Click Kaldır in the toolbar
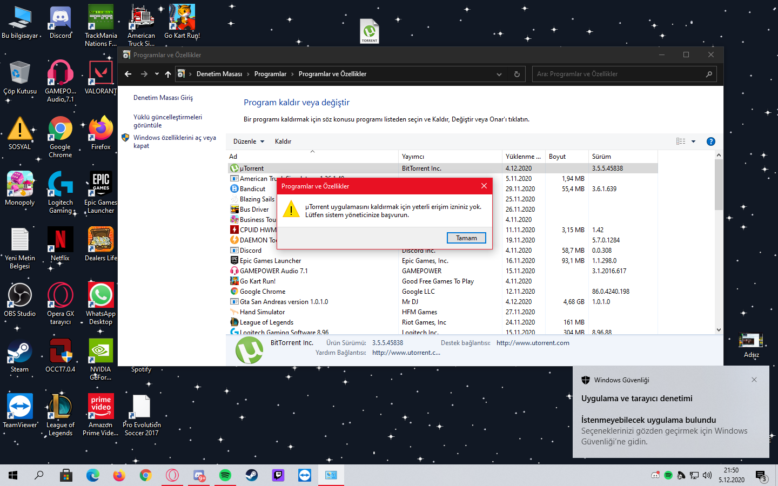 pyautogui.click(x=283, y=141)
